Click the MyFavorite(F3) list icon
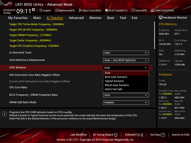This screenshot has height=143, width=191. [57, 10]
